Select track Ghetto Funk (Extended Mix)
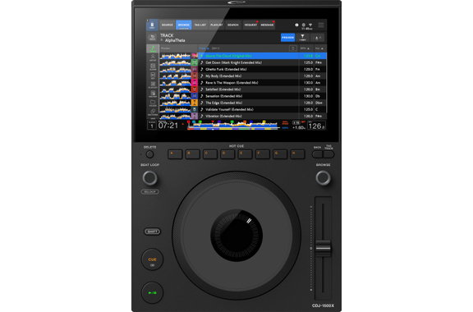Viewport: 473px width, 312px height. [x=263, y=69]
